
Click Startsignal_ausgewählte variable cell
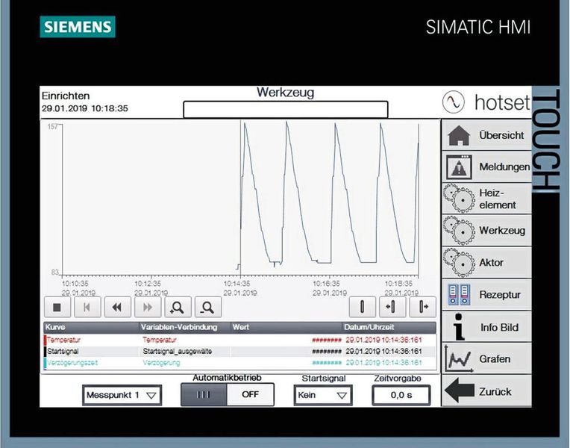point(185,351)
